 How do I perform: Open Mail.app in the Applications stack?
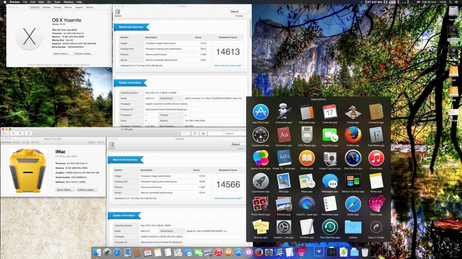284,181
